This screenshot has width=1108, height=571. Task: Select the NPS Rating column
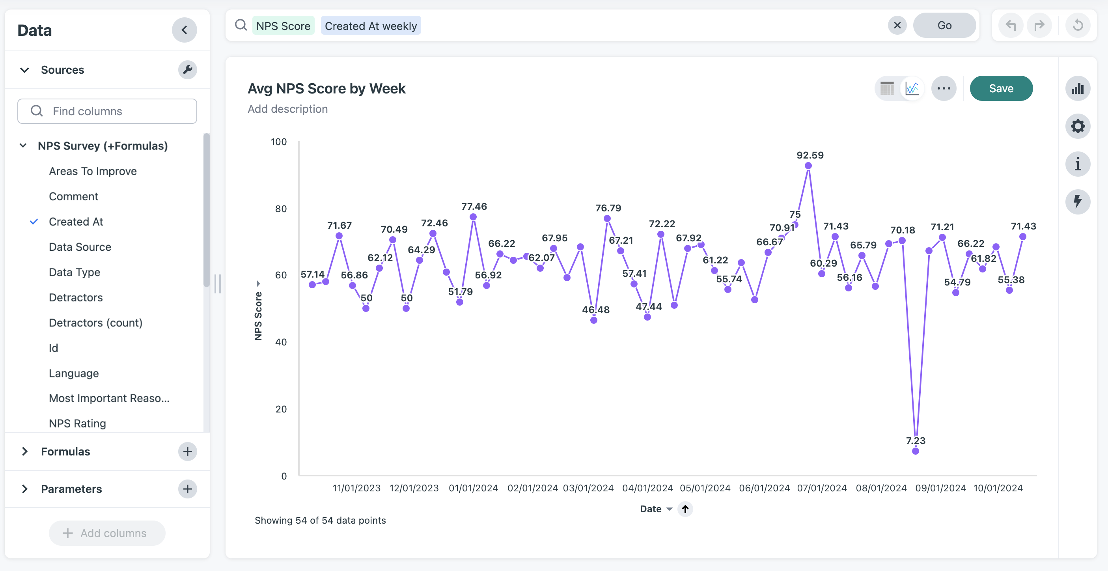tap(77, 424)
